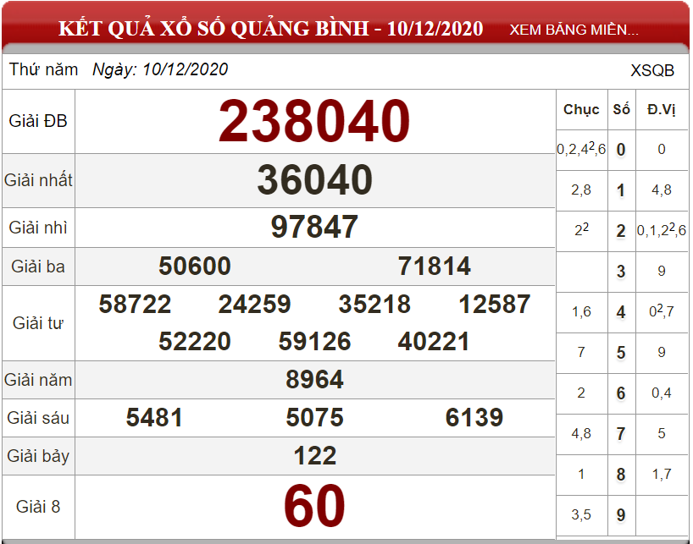
Task: Click the XSQB code label
Action: [652, 70]
